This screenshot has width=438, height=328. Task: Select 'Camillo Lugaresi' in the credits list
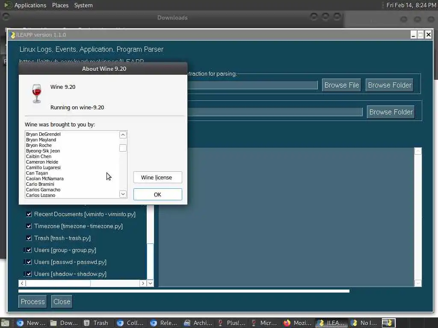click(x=43, y=167)
